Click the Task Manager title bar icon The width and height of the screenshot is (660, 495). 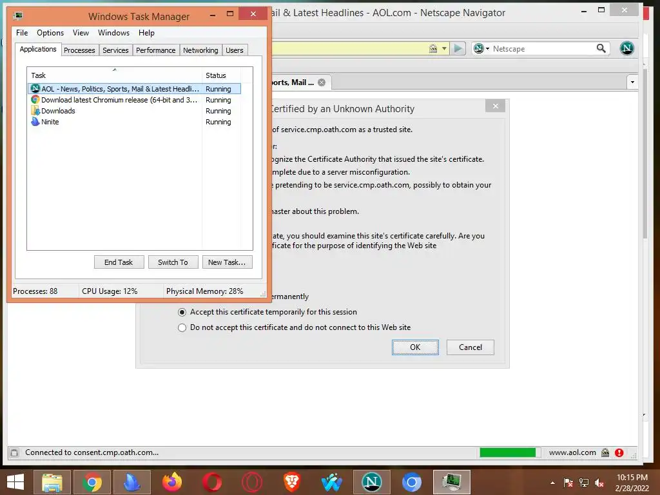[x=18, y=16]
